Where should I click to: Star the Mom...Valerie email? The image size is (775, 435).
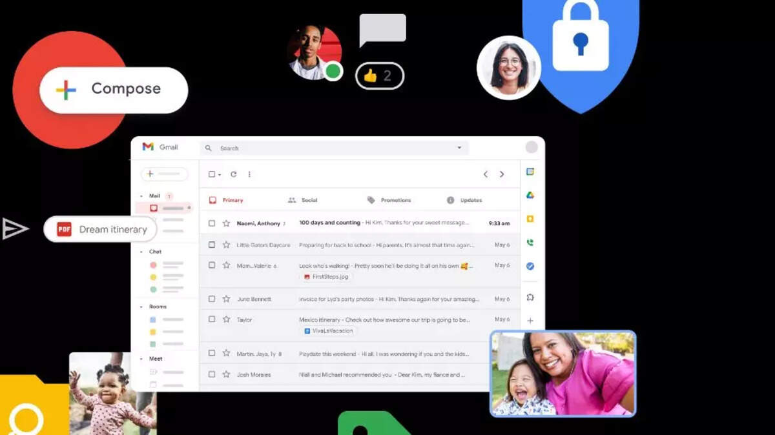click(226, 265)
